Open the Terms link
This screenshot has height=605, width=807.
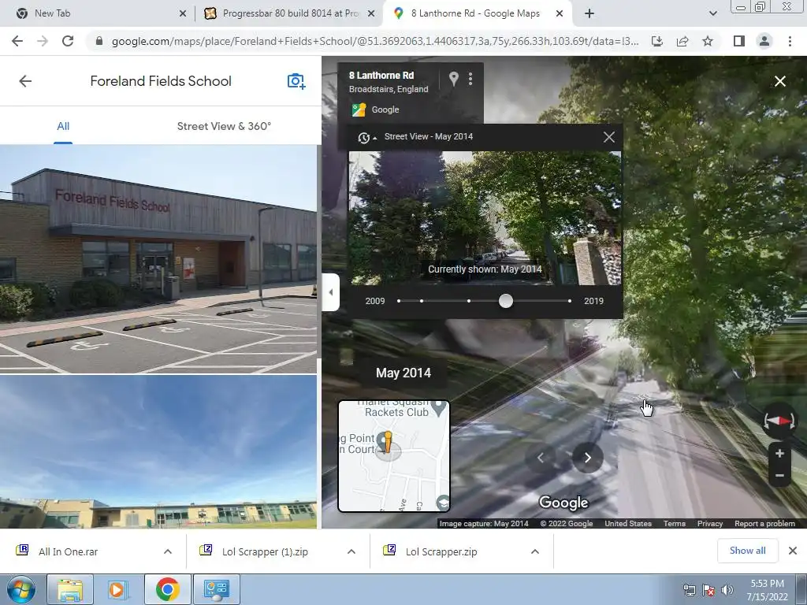pyautogui.click(x=675, y=523)
